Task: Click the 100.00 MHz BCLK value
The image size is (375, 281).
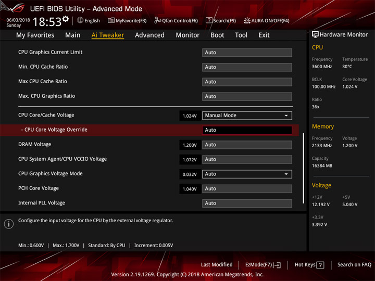Action: [x=323, y=86]
